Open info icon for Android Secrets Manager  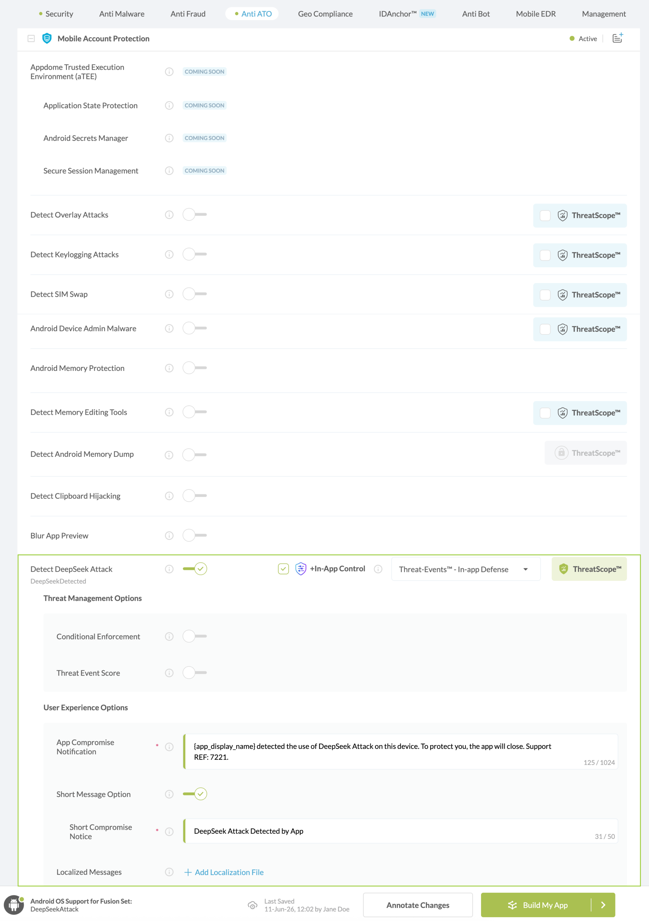click(x=169, y=138)
